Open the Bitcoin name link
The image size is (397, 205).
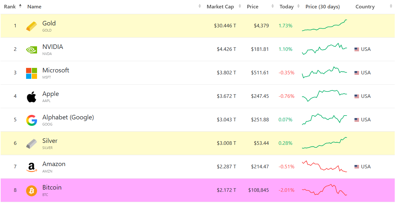52,188
